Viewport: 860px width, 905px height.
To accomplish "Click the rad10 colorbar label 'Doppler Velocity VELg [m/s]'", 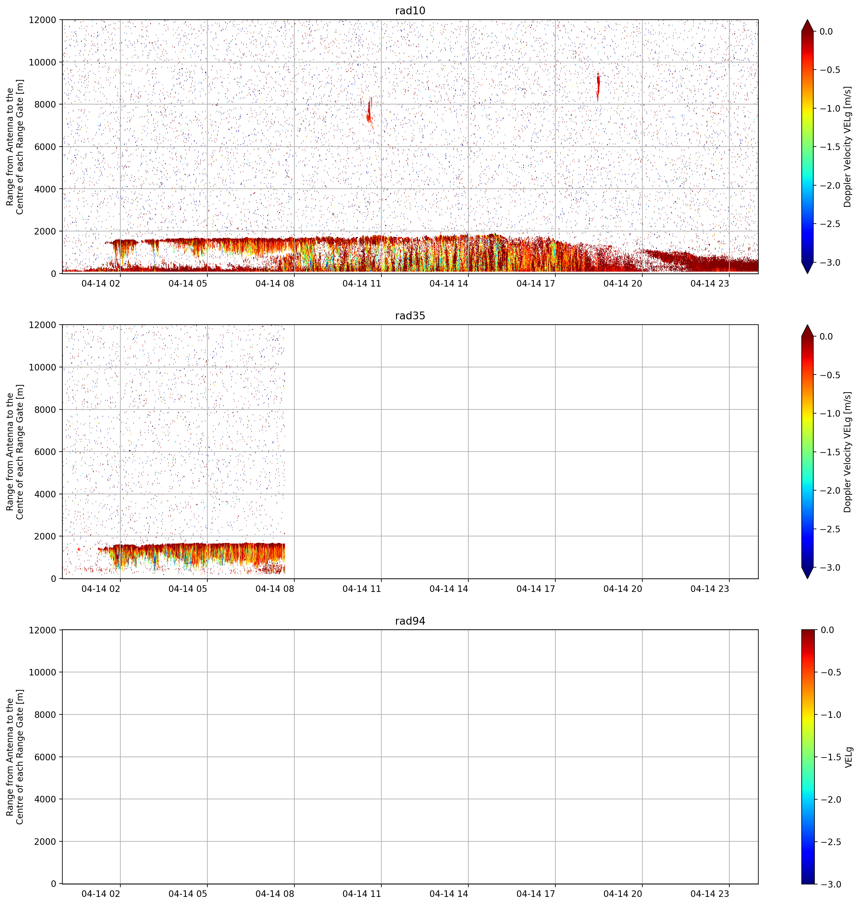I will 847,147.
